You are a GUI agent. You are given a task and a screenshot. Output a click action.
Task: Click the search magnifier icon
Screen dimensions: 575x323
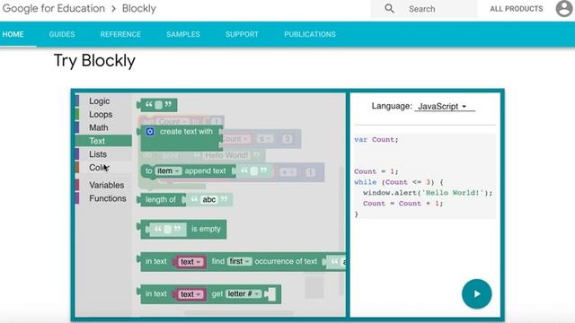point(389,8)
